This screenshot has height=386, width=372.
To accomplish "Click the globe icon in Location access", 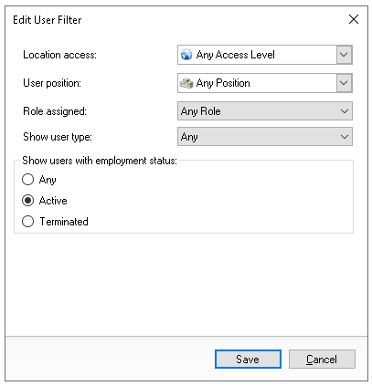I will pyautogui.click(x=186, y=55).
